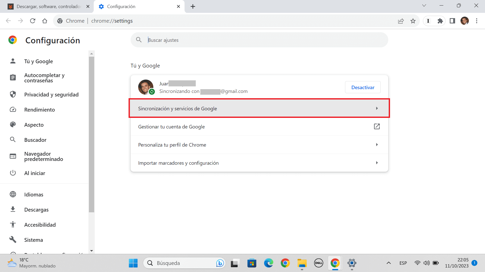This screenshot has width=485, height=272.
Task: Open weather widget showing 18°C
Action: (x=32, y=263)
